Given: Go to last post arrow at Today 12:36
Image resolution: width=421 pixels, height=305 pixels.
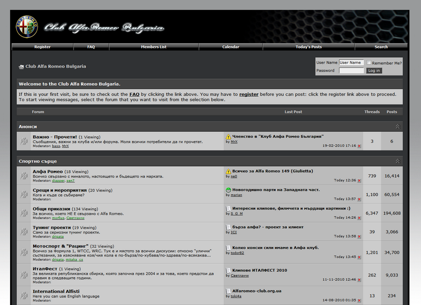Looking at the screenshot, I should 359,180.
